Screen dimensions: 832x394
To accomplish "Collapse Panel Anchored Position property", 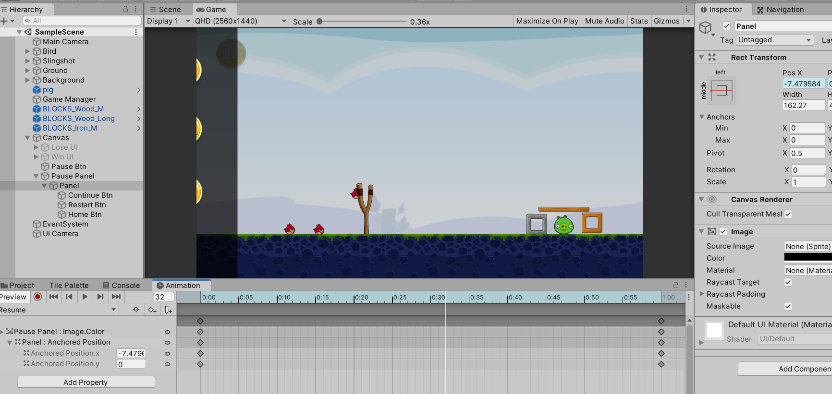I will pos(10,342).
